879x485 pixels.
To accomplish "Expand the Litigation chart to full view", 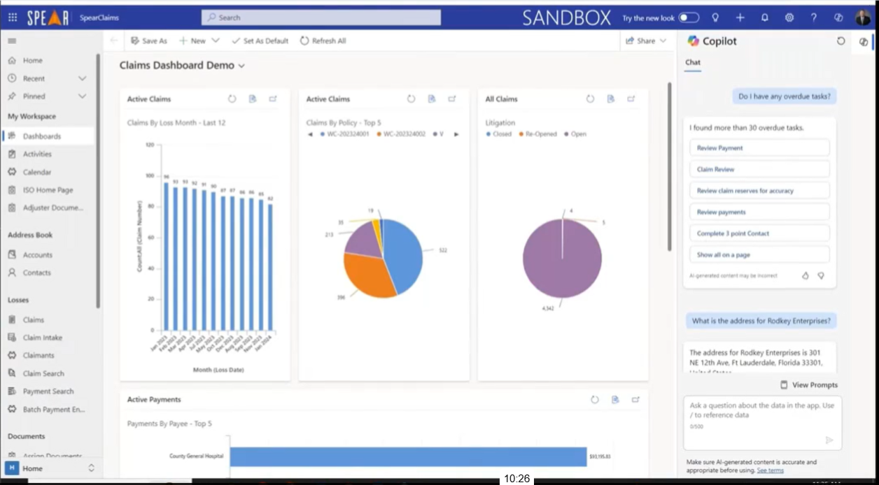I will click(631, 99).
